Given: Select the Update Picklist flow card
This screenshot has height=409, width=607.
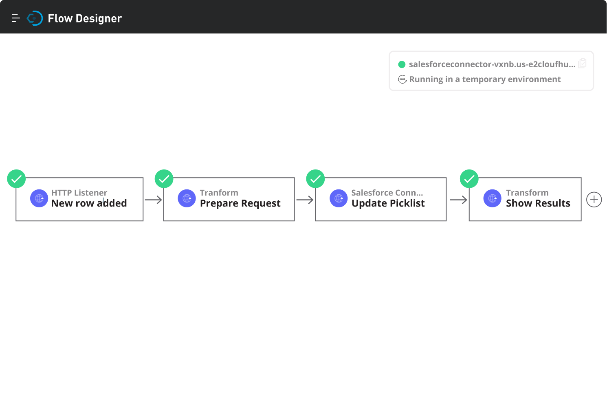Looking at the screenshot, I should pos(380,199).
